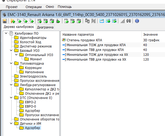The width and height of the screenshot is (165, 136).
Task: Collapse the DTC (Отключение 0) node
Action: click(11, 98)
